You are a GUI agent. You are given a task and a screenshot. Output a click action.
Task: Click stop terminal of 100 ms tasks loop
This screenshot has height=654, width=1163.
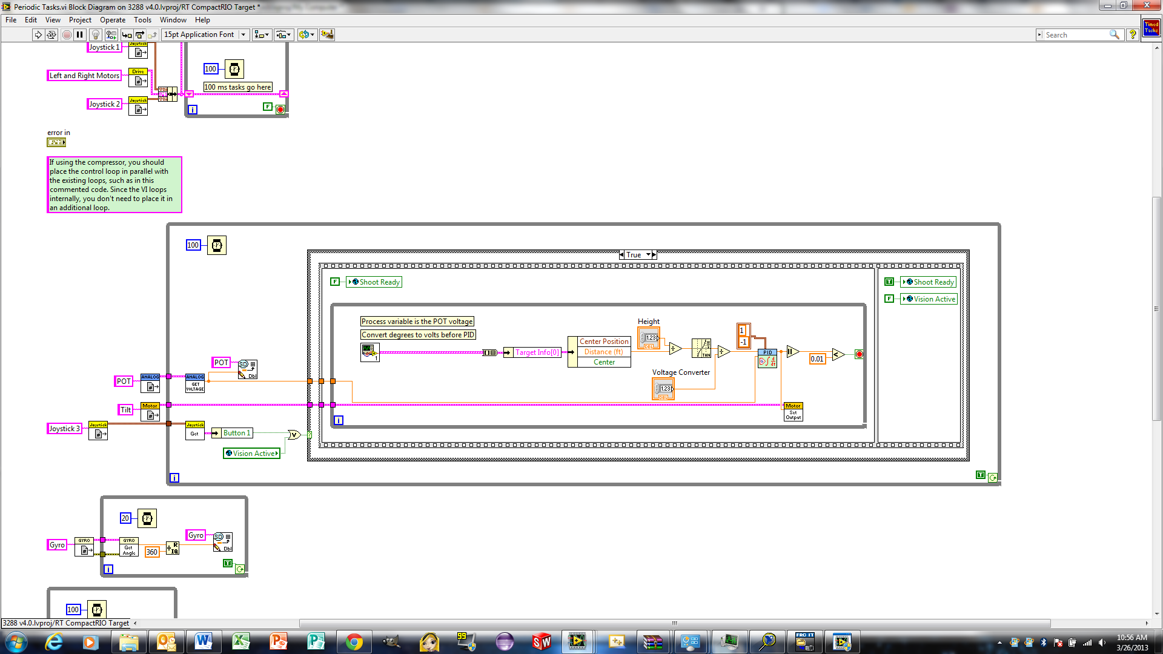(280, 110)
